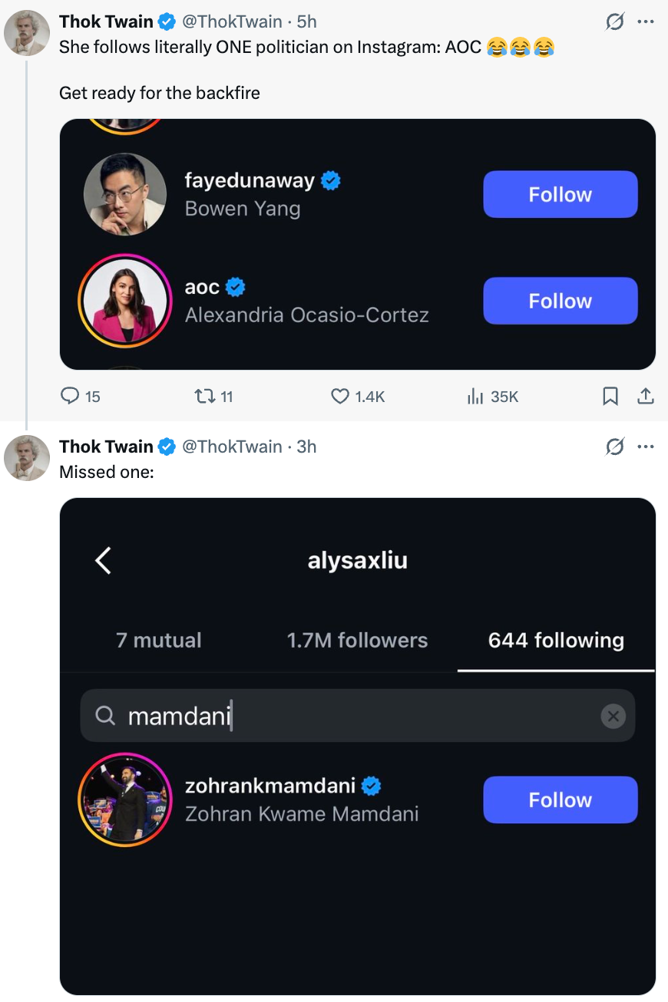Click the Follow button next to aoc
668x1002 pixels.
tap(560, 301)
